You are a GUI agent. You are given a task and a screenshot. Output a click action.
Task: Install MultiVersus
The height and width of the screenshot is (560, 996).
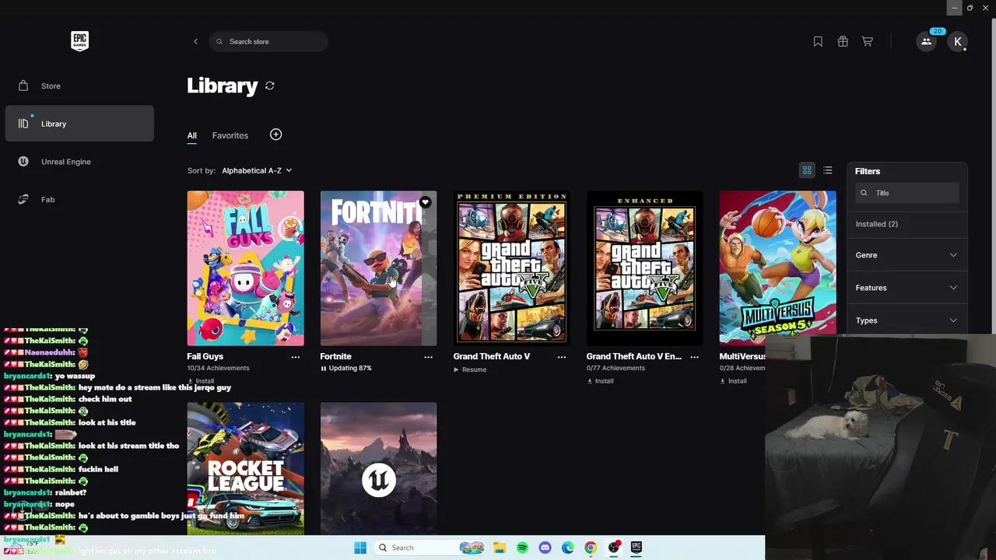click(x=733, y=381)
